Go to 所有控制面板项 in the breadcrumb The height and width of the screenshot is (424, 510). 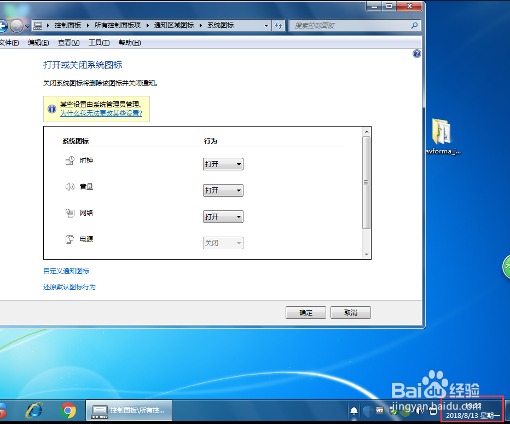click(x=118, y=25)
